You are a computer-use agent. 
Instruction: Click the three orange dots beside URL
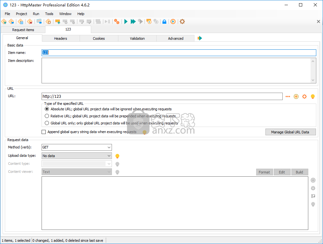(x=288, y=97)
